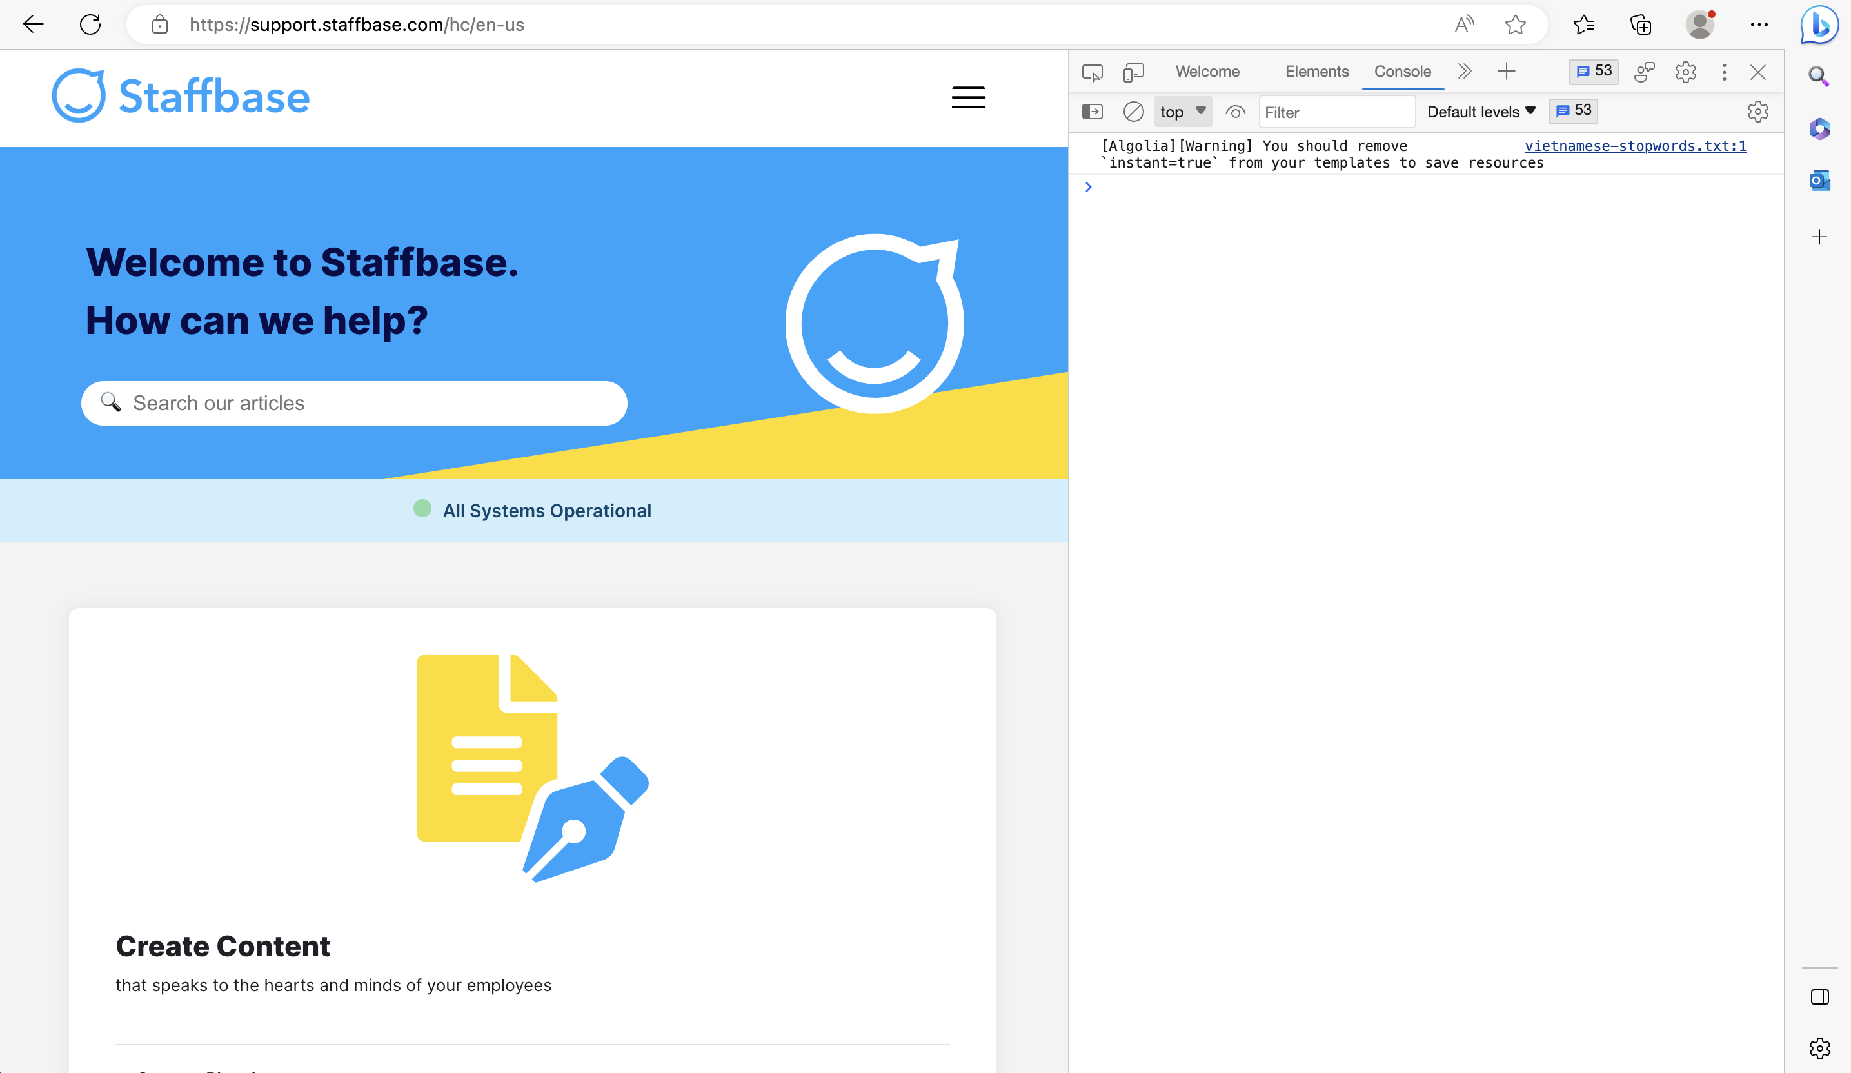This screenshot has height=1073, width=1851.
Task: Click the Staffbase logo
Action: tap(181, 96)
